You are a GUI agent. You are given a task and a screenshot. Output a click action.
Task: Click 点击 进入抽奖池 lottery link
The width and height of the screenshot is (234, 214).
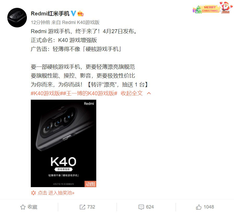pyautogui.click(x=56, y=193)
